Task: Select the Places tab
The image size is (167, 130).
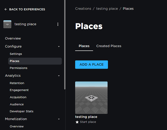Action: tap(84, 46)
